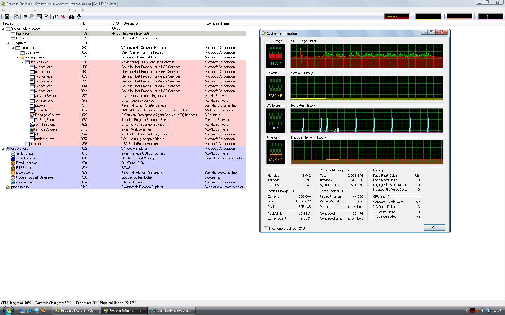The width and height of the screenshot is (505, 315).
Task: Click the I/O Bytes History graph
Action: [367, 120]
